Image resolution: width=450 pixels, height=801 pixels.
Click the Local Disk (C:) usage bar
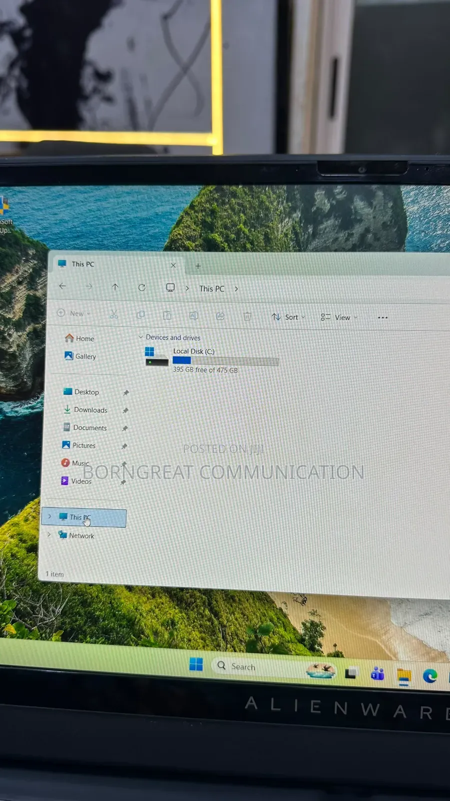[225, 361]
